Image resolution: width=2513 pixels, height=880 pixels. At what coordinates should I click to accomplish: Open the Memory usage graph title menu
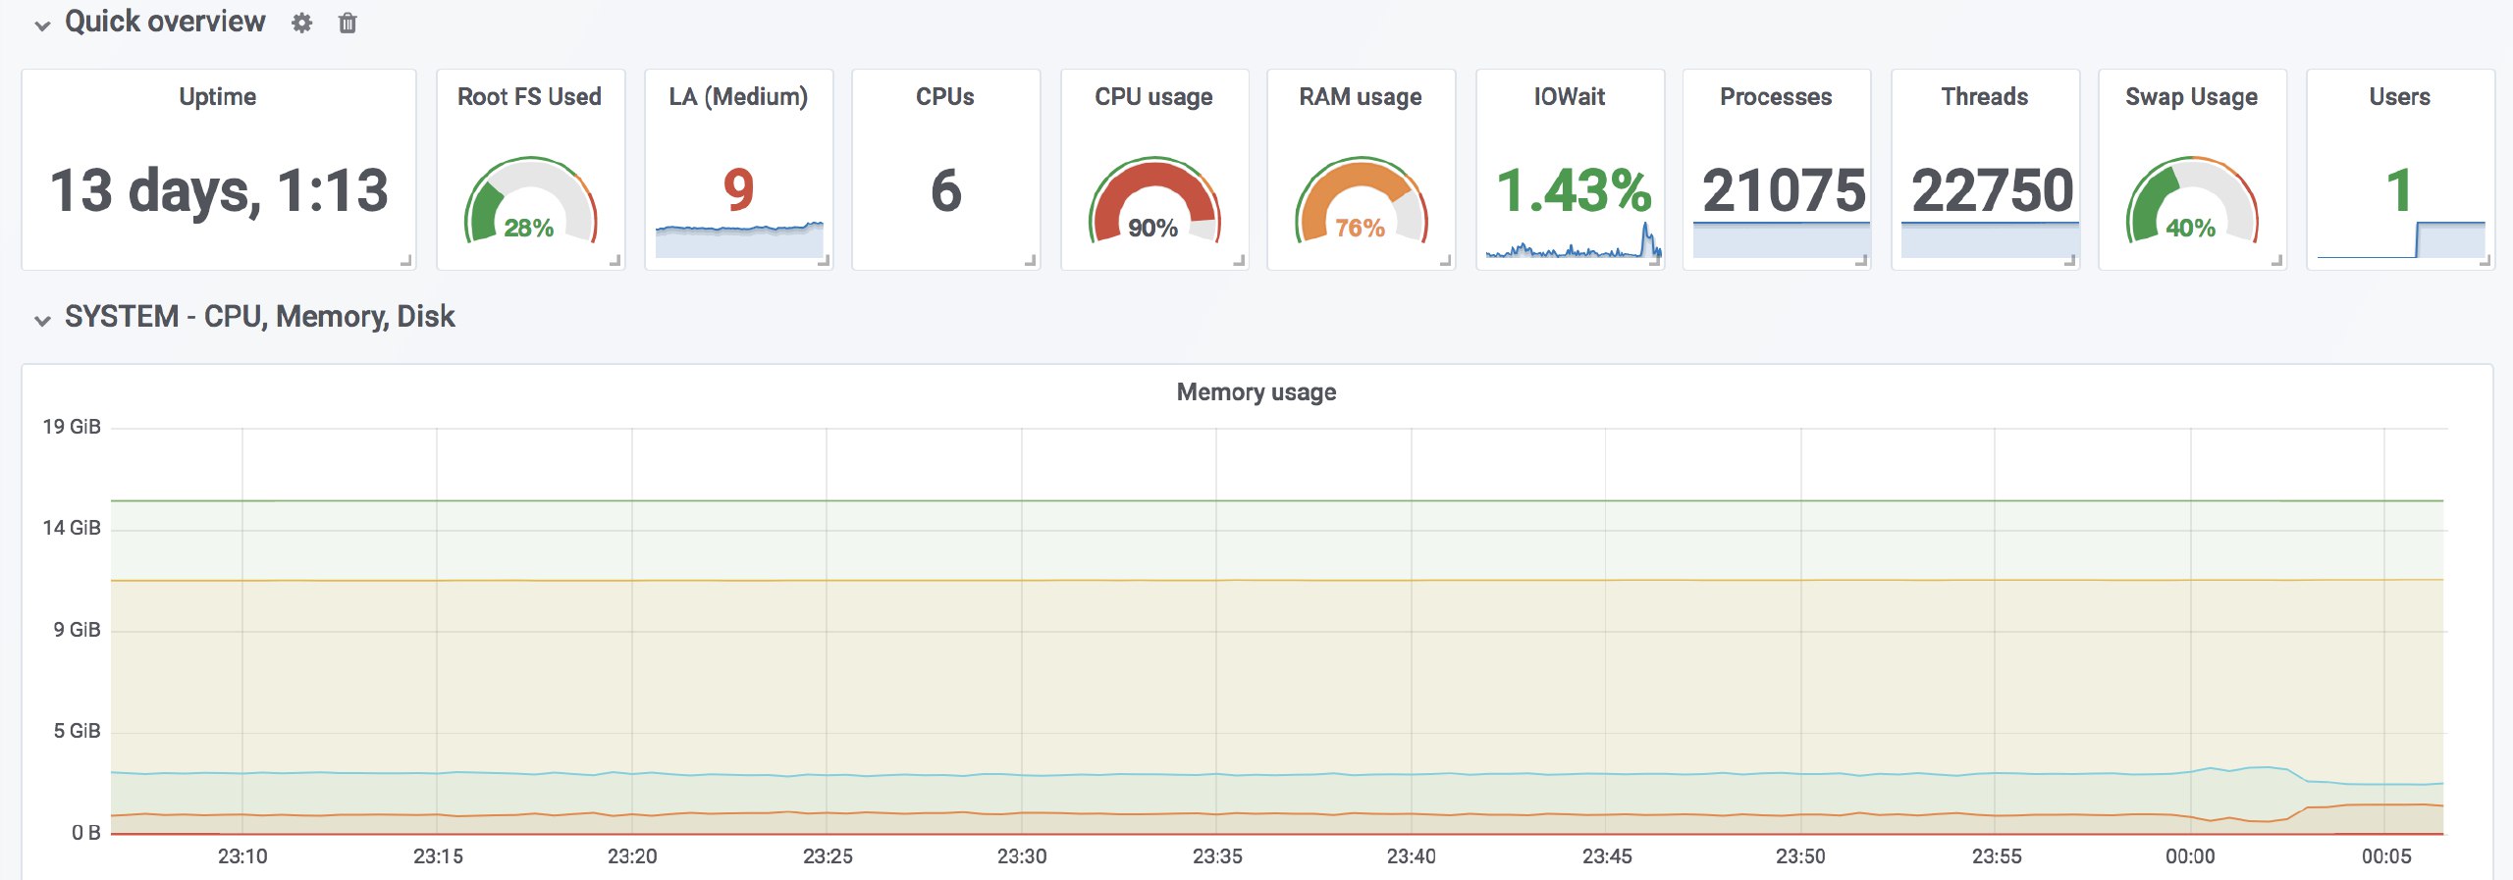[x=1256, y=392]
